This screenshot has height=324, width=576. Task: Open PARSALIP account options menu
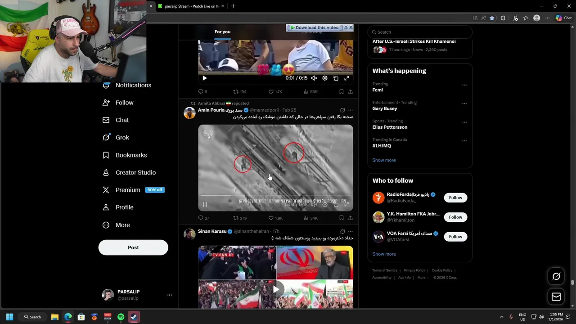[x=170, y=295]
